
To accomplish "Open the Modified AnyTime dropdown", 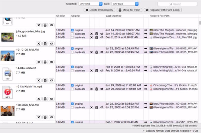I will click(90, 4).
